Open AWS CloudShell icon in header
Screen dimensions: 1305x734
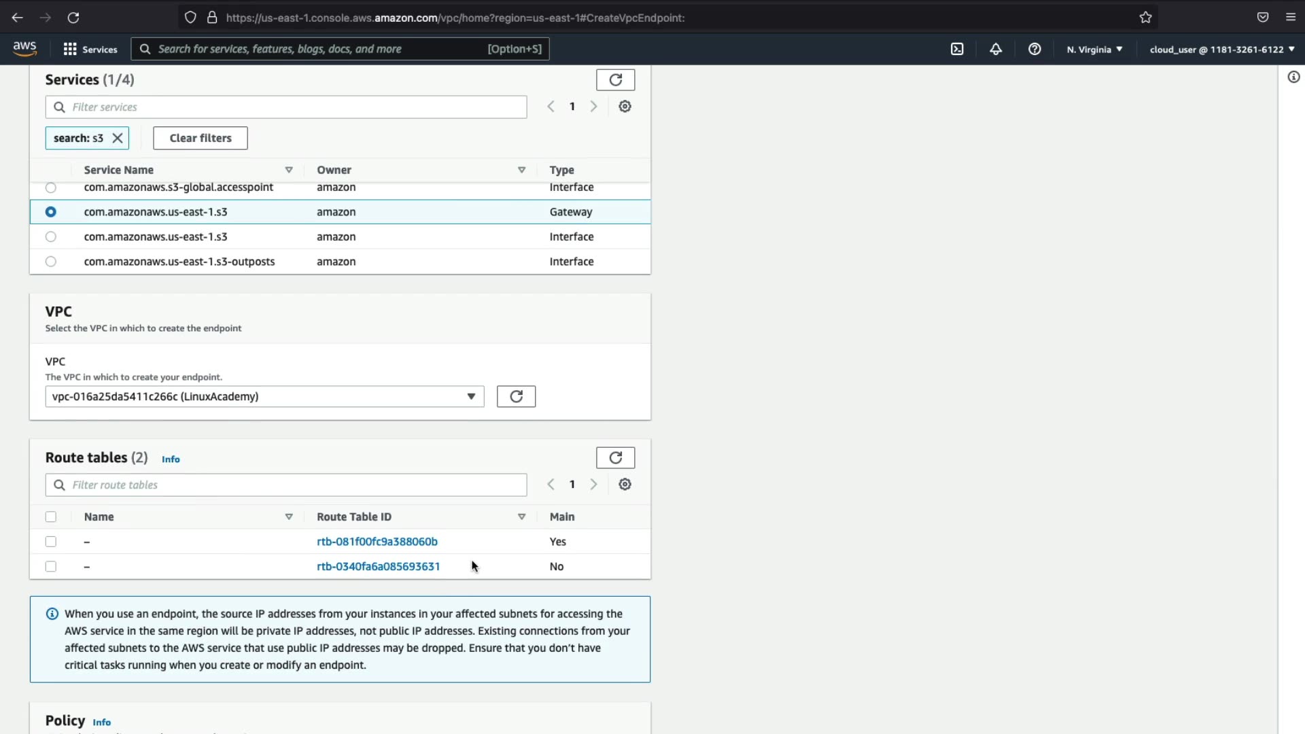coord(957,49)
